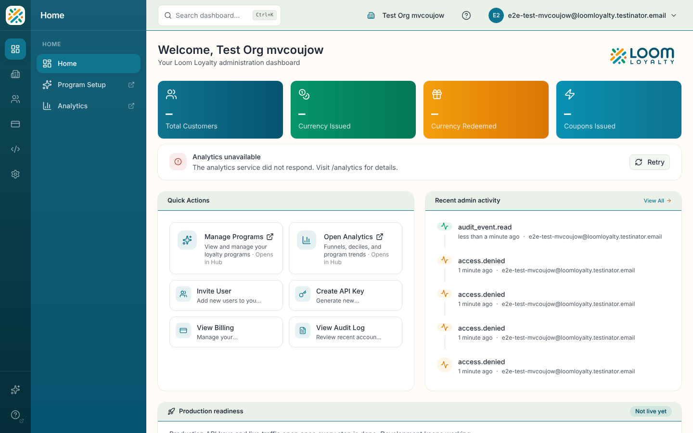Click the Create API Key quick action
The height and width of the screenshot is (433, 693).
point(346,295)
